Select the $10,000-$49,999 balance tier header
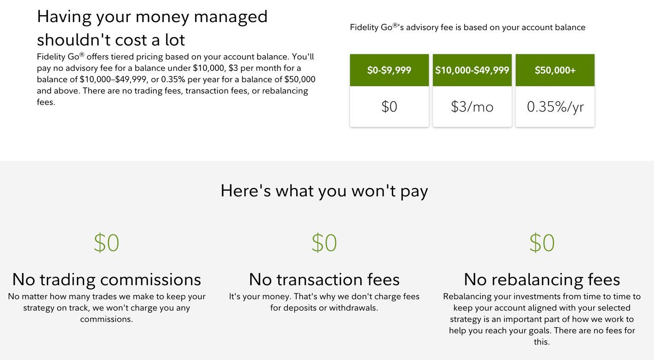 [x=472, y=70]
